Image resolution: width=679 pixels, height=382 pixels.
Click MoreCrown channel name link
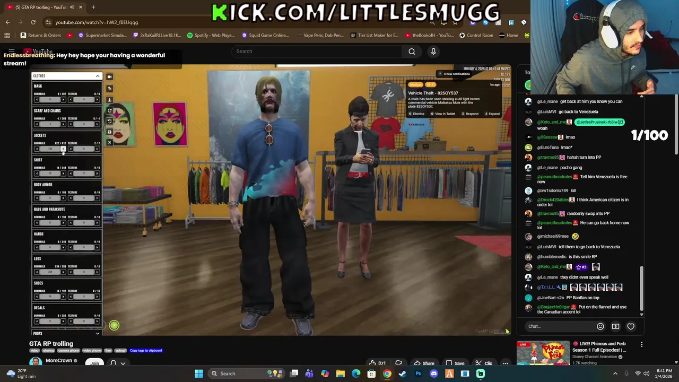click(x=58, y=361)
